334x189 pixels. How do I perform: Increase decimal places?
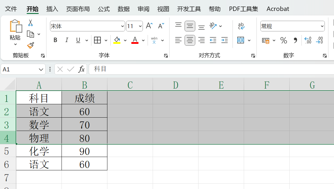tap(308, 40)
